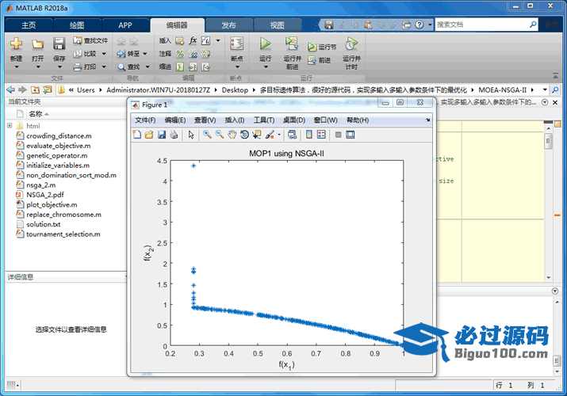Select nsga_2.m file
The height and width of the screenshot is (396, 567).
(x=41, y=185)
